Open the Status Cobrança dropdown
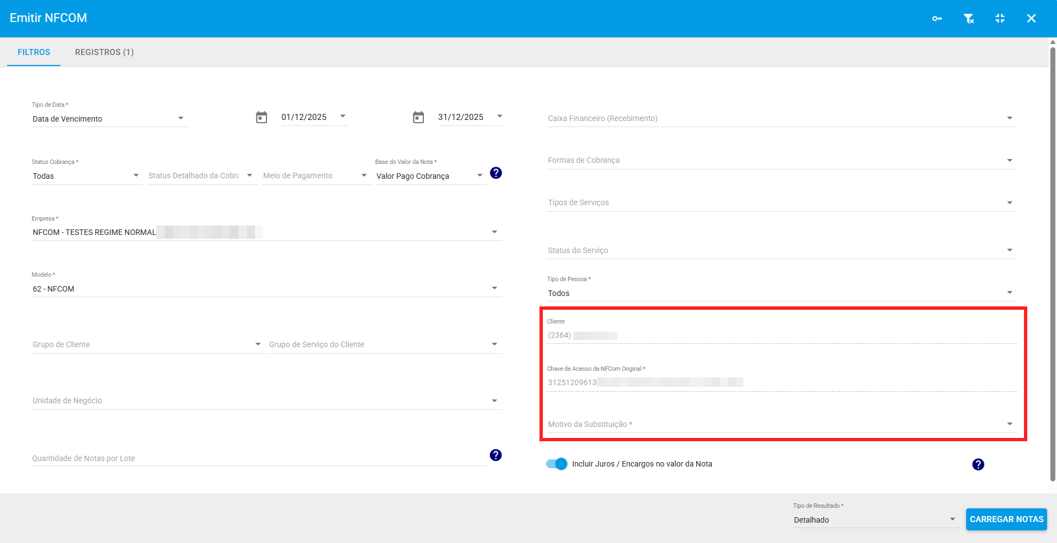Screen dimensions: 1057x543 tap(87, 176)
